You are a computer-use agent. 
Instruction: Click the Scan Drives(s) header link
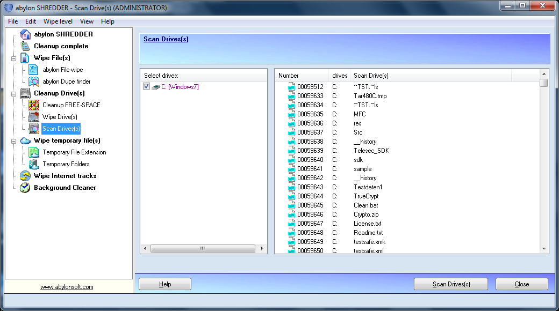pos(166,39)
